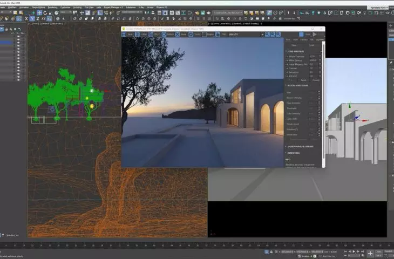The width and height of the screenshot is (394, 259).
Task: Open the Customize menu
Action: [65, 8]
